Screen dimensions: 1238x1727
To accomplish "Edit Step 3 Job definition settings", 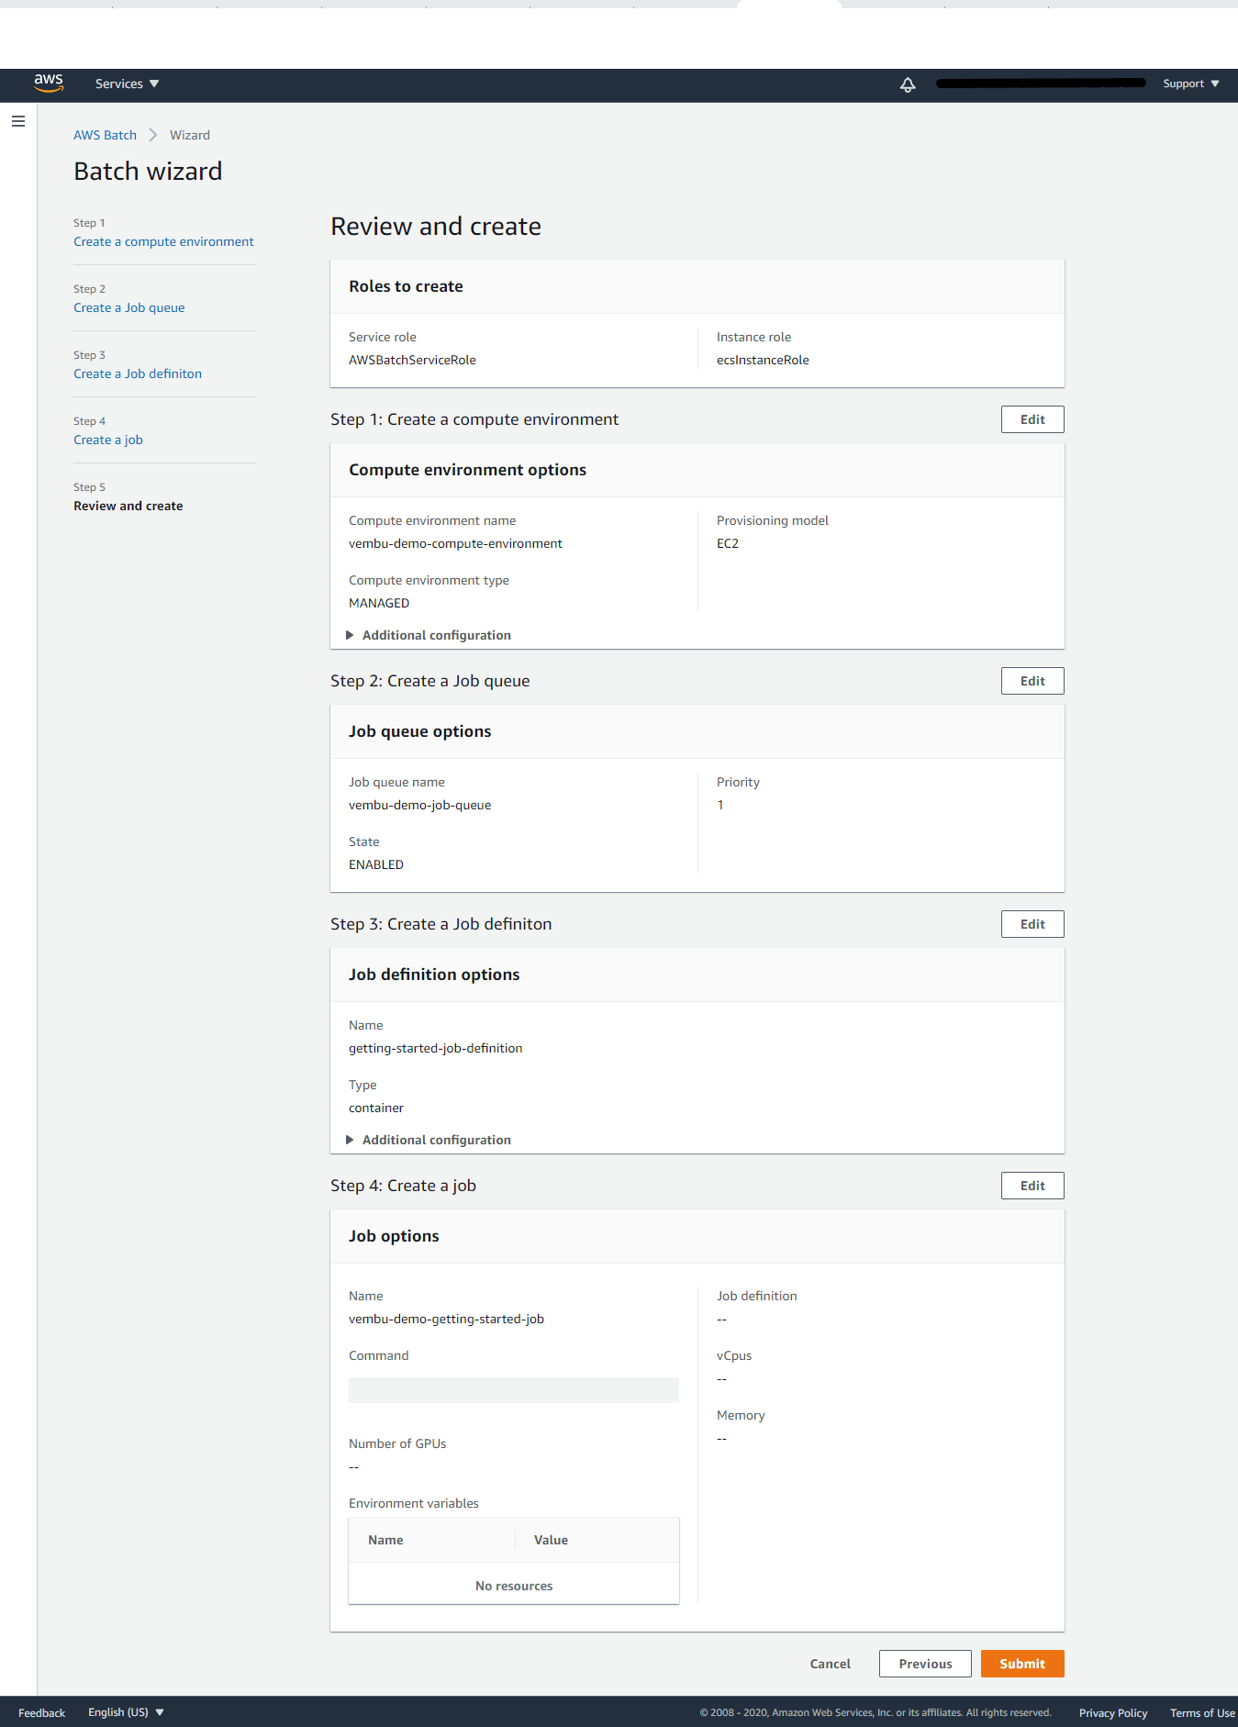I will 1032,924.
